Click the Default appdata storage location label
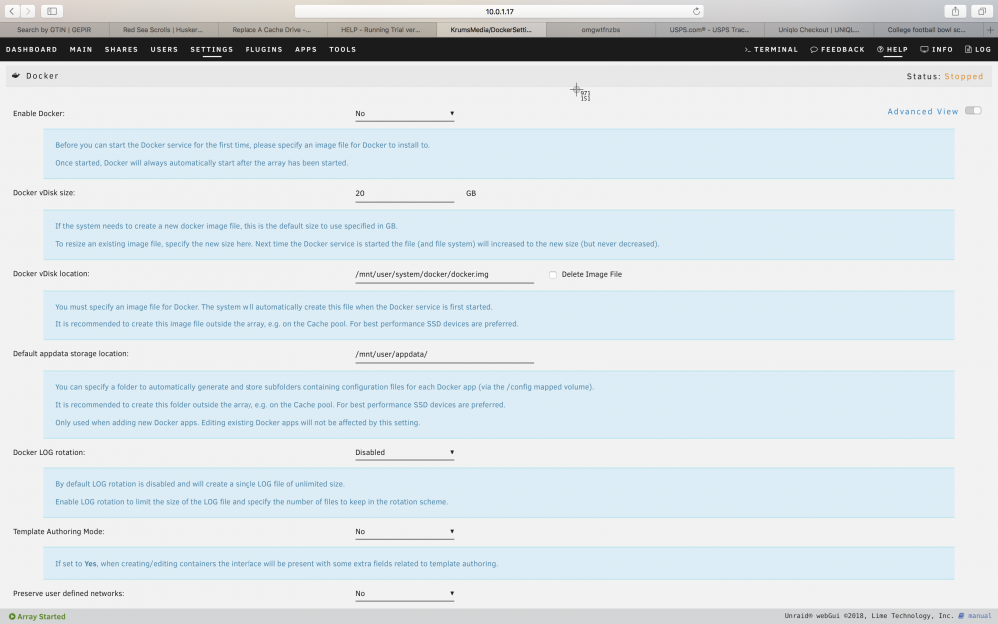This screenshot has width=998, height=624. [71, 354]
